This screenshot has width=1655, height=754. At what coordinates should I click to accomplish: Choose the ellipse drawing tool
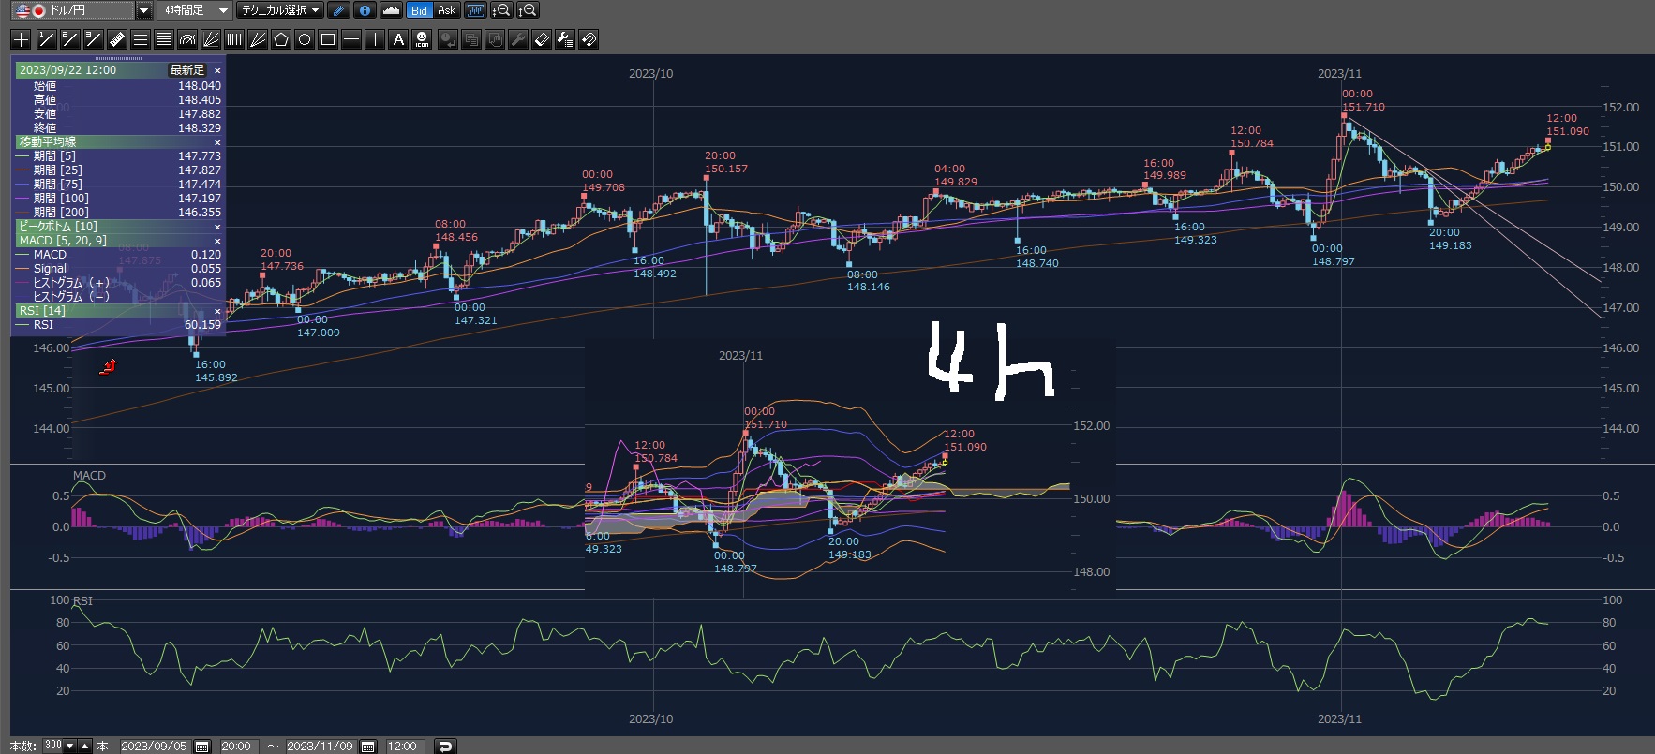(305, 39)
